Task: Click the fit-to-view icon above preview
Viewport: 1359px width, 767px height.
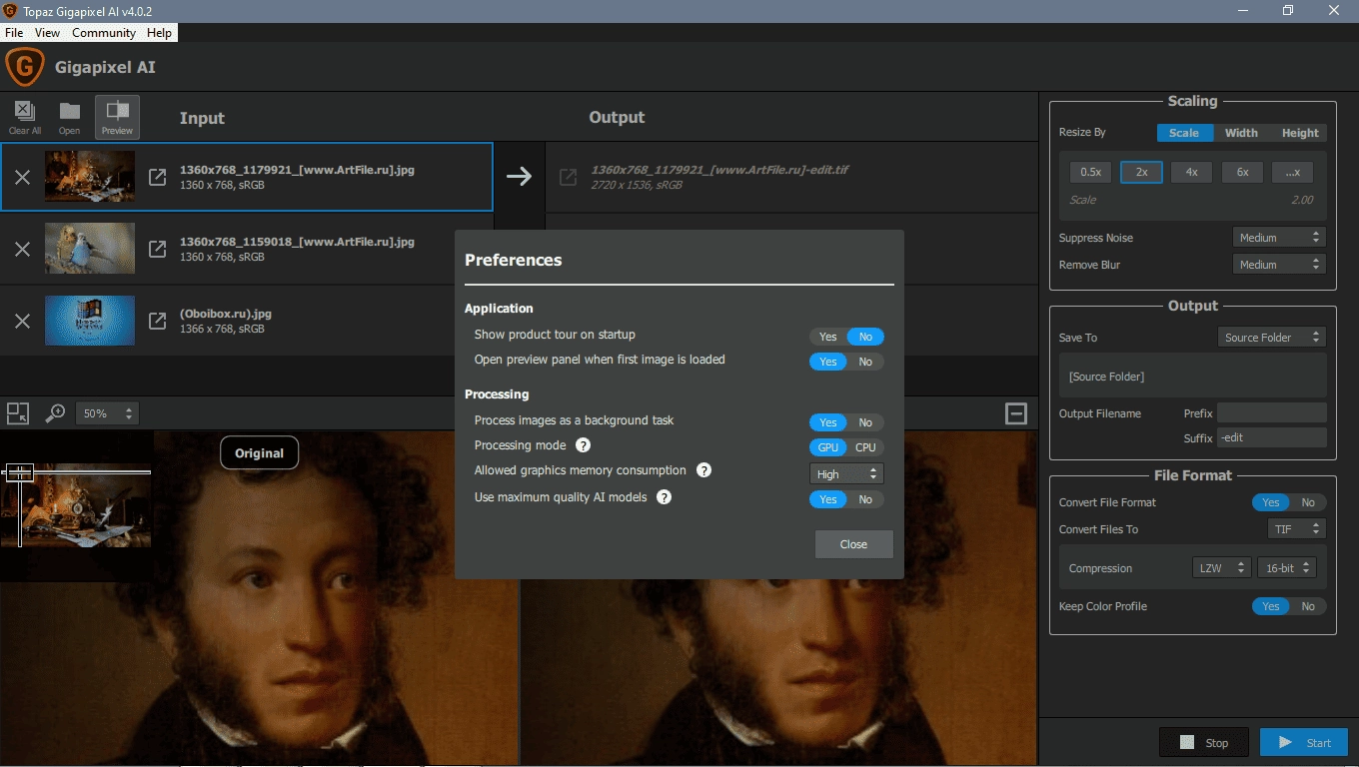Action: tap(18, 412)
